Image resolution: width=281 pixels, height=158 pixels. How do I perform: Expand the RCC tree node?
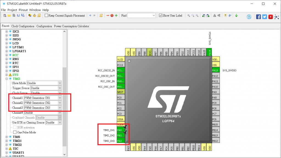7,55
